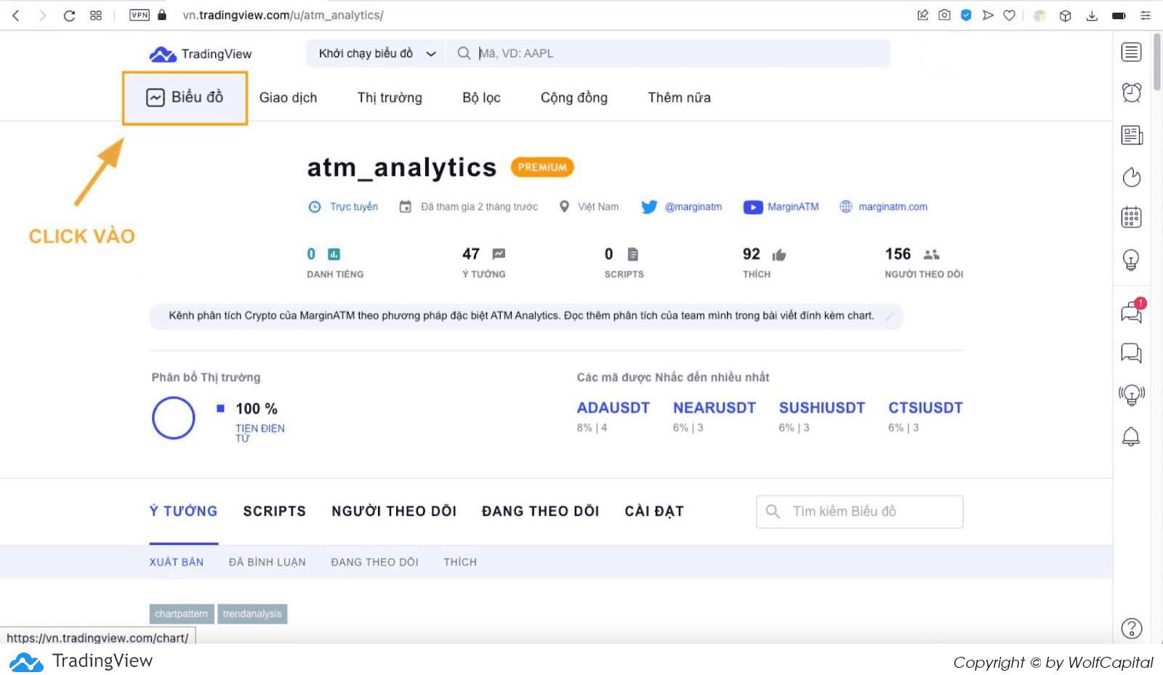Screen dimensions: 1163x675
Task: Open the NEARUSDT symbol link
Action: pos(715,408)
